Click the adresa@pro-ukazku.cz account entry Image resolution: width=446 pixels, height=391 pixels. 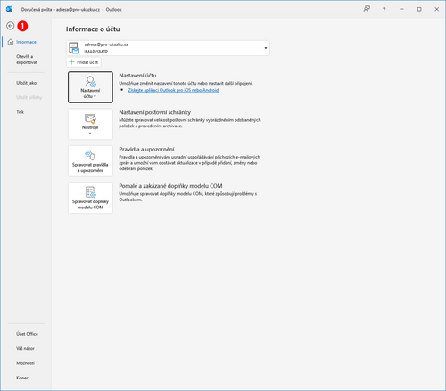[x=168, y=48]
